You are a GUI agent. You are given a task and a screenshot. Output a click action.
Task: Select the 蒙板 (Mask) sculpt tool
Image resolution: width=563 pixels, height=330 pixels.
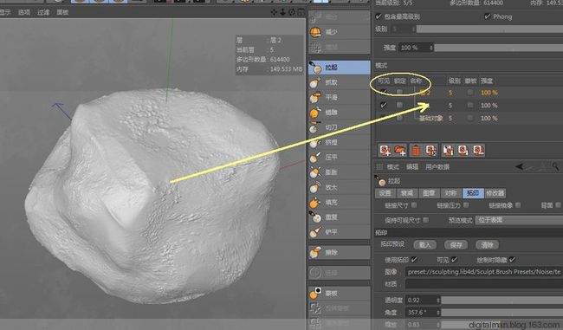pos(340,294)
